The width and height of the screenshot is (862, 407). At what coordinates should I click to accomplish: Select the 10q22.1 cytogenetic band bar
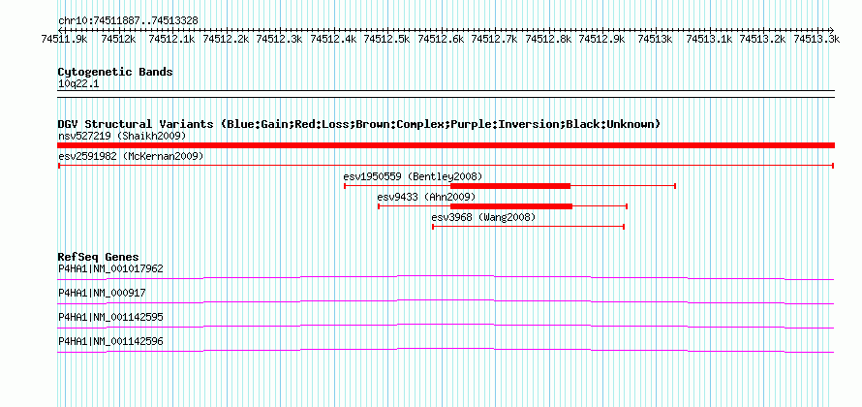(446, 94)
